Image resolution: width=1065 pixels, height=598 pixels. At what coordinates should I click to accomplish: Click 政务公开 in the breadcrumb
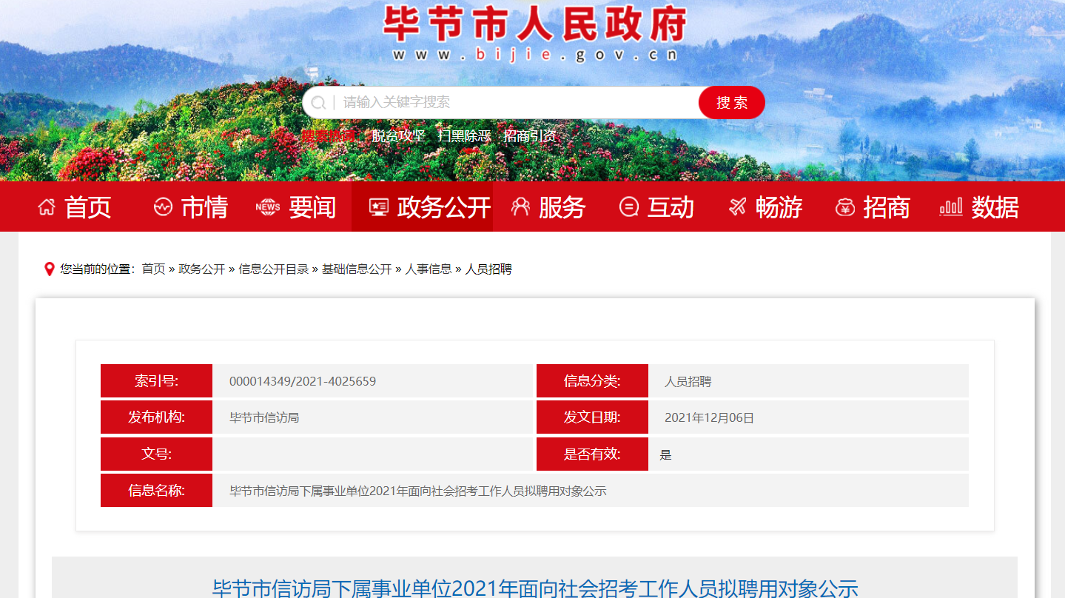click(201, 269)
